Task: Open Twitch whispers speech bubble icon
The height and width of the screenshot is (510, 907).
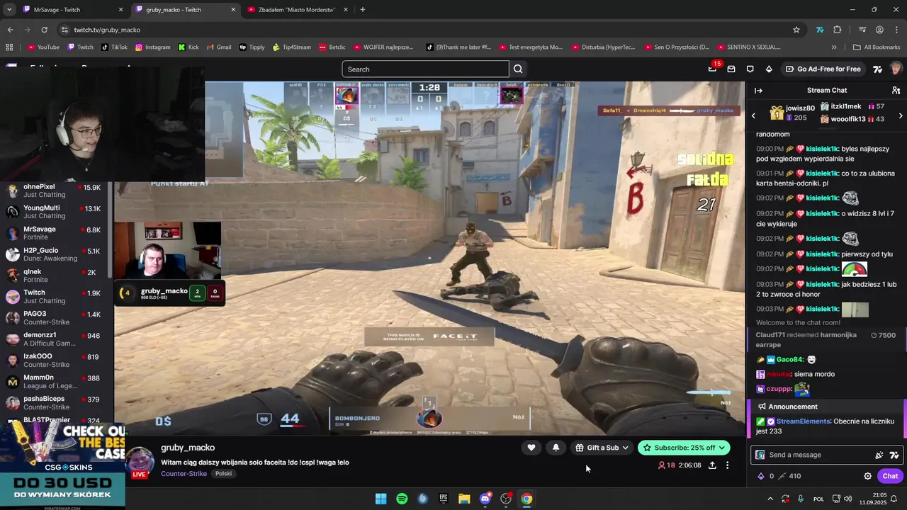Action: pos(750,69)
